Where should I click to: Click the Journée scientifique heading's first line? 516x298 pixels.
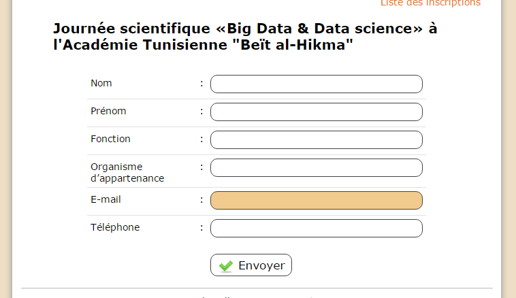pos(245,29)
